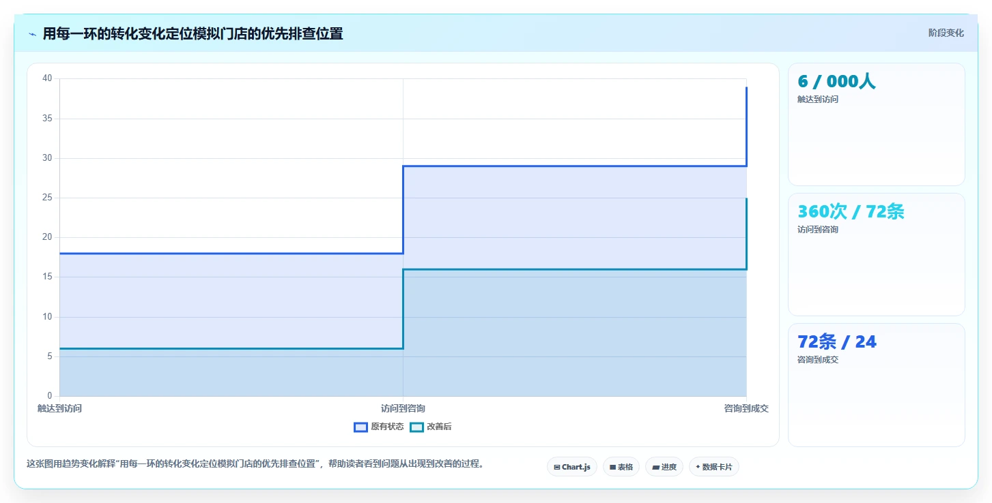
Task: Click the teal 改善后 legend color box
Action: click(x=416, y=427)
